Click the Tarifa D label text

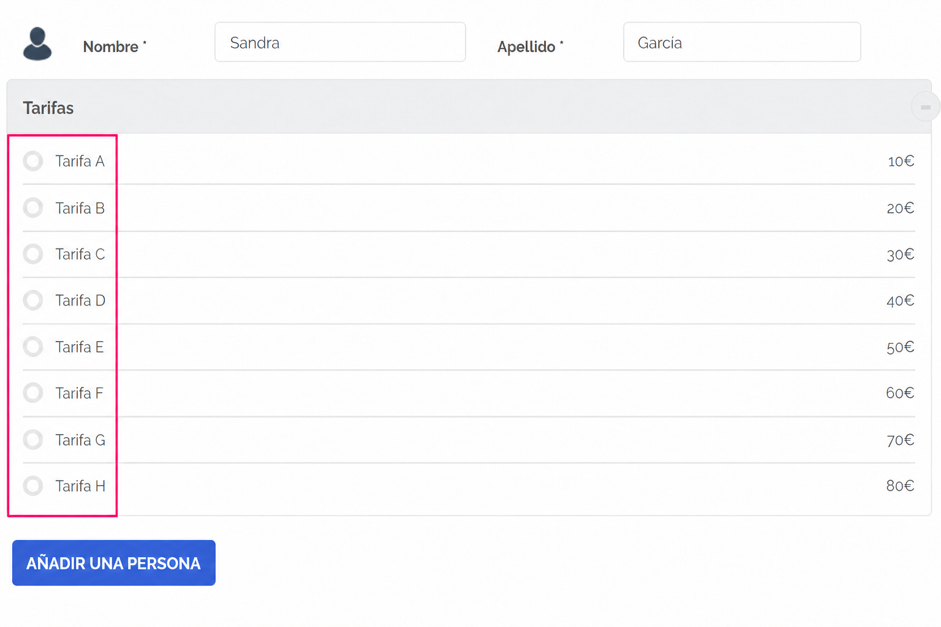click(80, 301)
